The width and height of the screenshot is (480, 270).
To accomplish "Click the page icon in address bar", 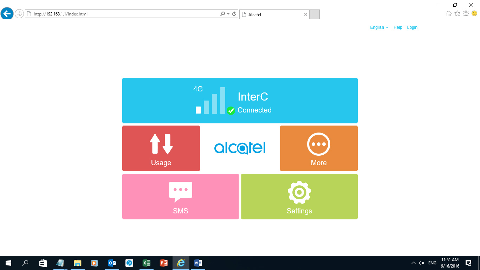I will [x=29, y=14].
